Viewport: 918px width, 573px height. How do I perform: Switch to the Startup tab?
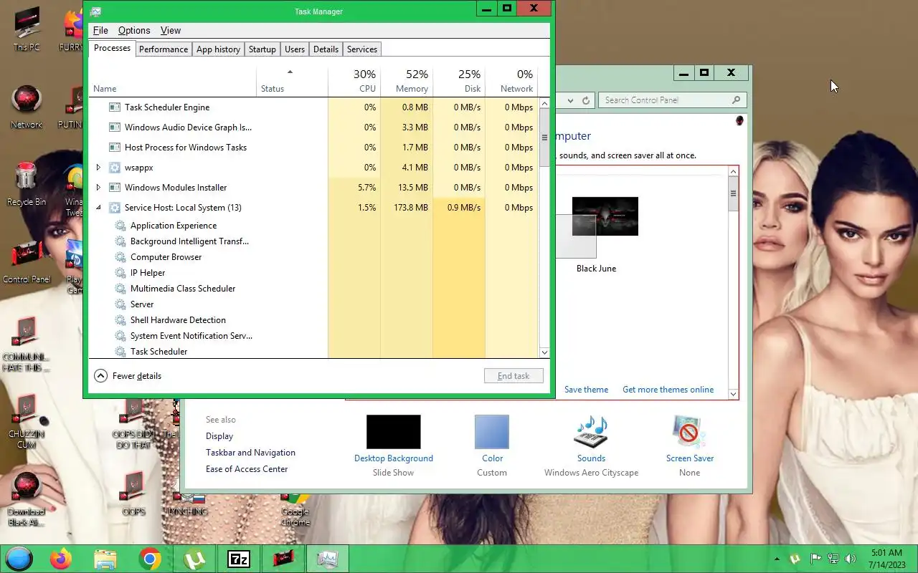tap(262, 49)
